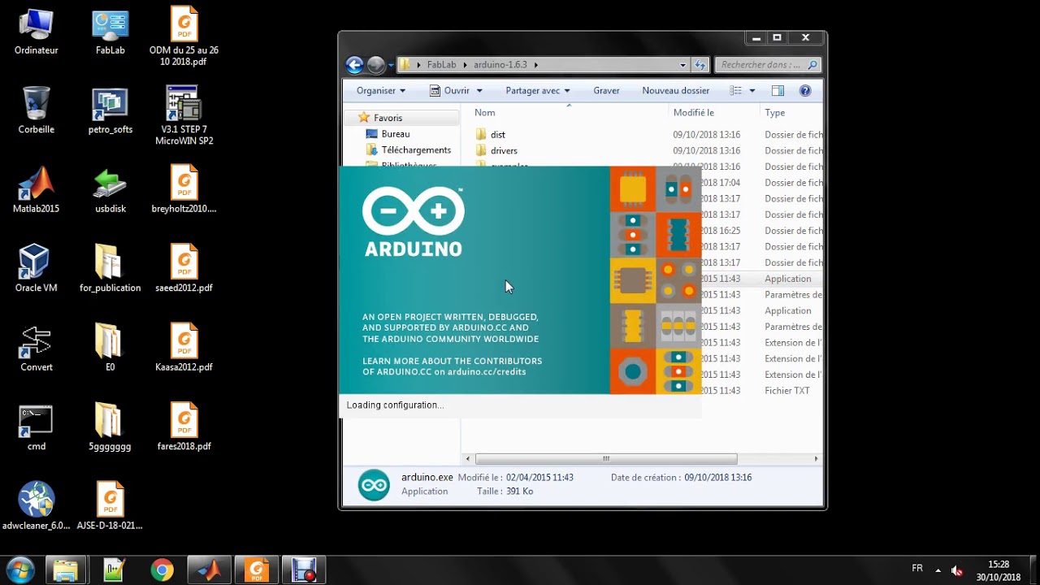Sort by the Modifié le column header
The width and height of the screenshot is (1040, 585).
(x=694, y=113)
